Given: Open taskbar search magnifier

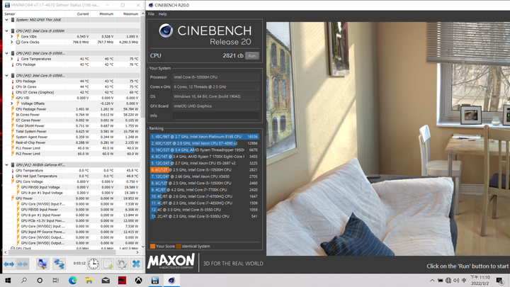Looking at the screenshot, I should 24,280.
